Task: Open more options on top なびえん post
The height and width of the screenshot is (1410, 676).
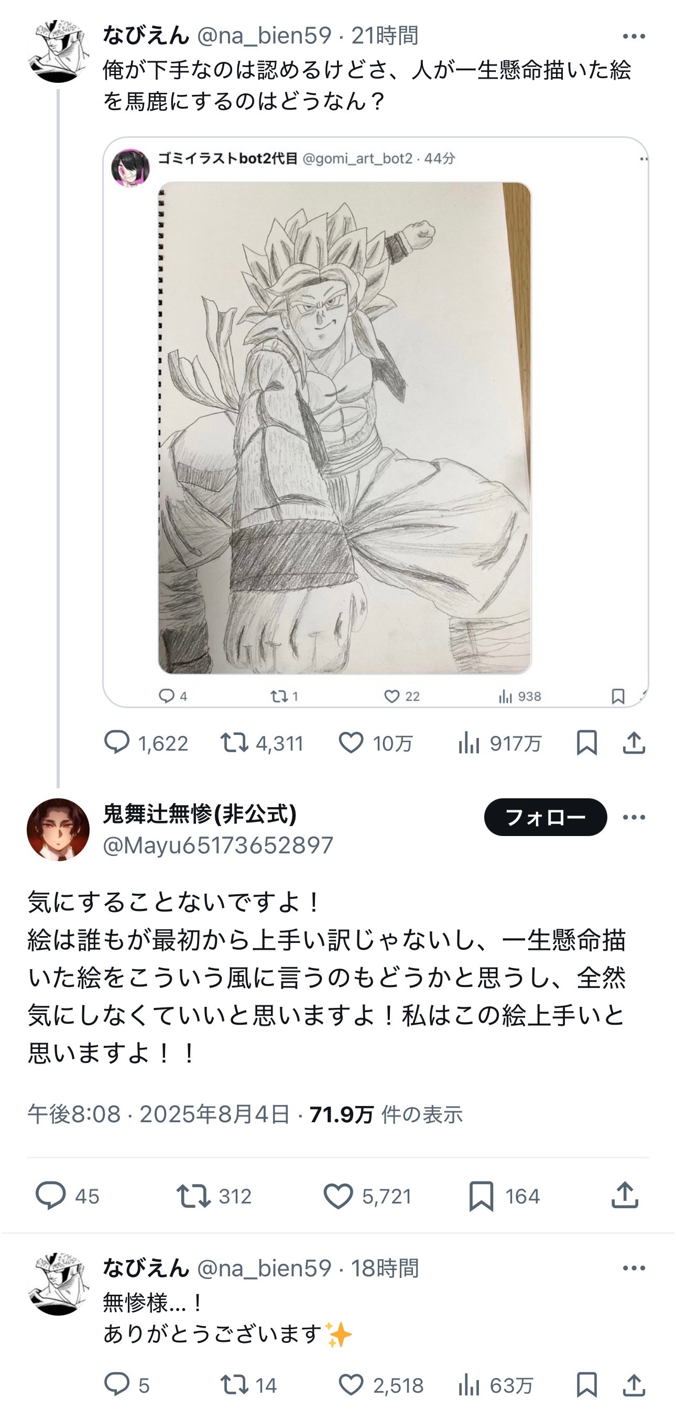Action: point(634,36)
